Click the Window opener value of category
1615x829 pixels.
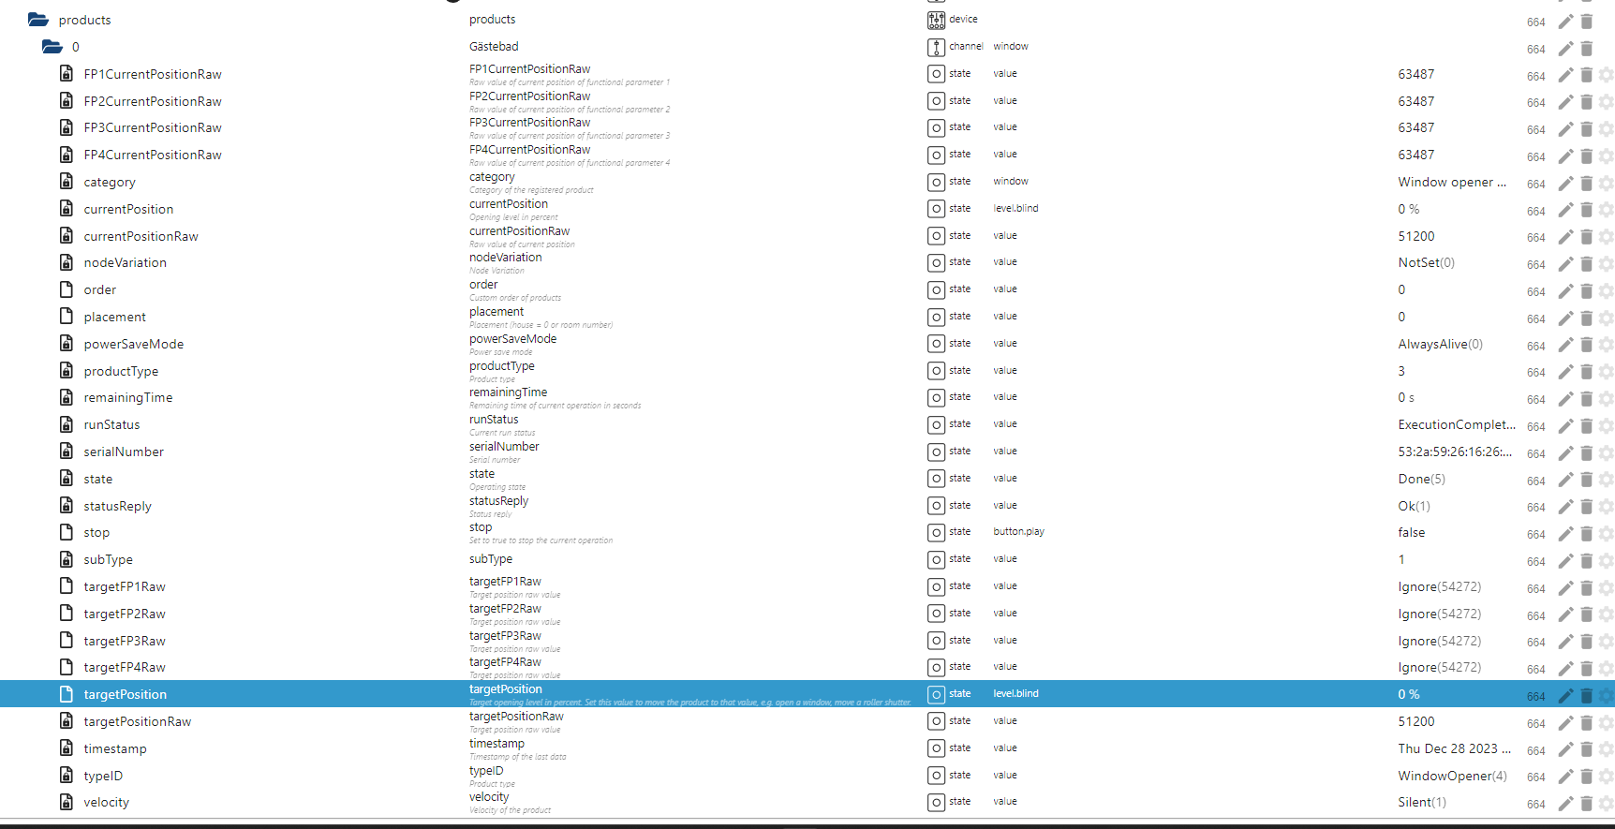pos(1452,182)
